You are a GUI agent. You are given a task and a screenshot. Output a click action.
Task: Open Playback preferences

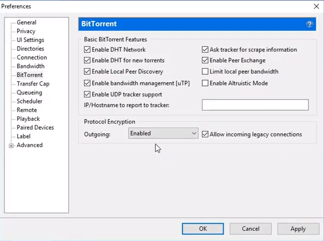pyautogui.click(x=28, y=119)
